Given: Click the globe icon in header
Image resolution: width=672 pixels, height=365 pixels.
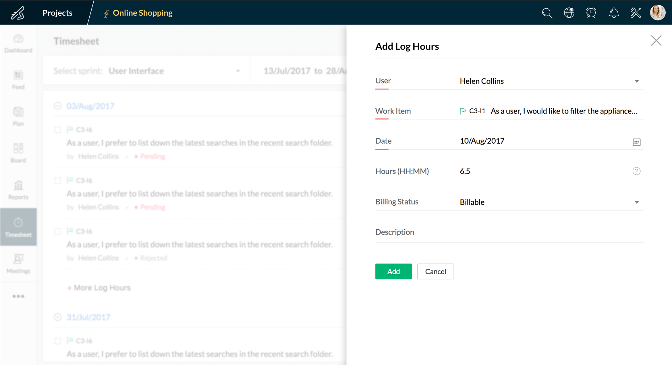Looking at the screenshot, I should pyautogui.click(x=569, y=13).
